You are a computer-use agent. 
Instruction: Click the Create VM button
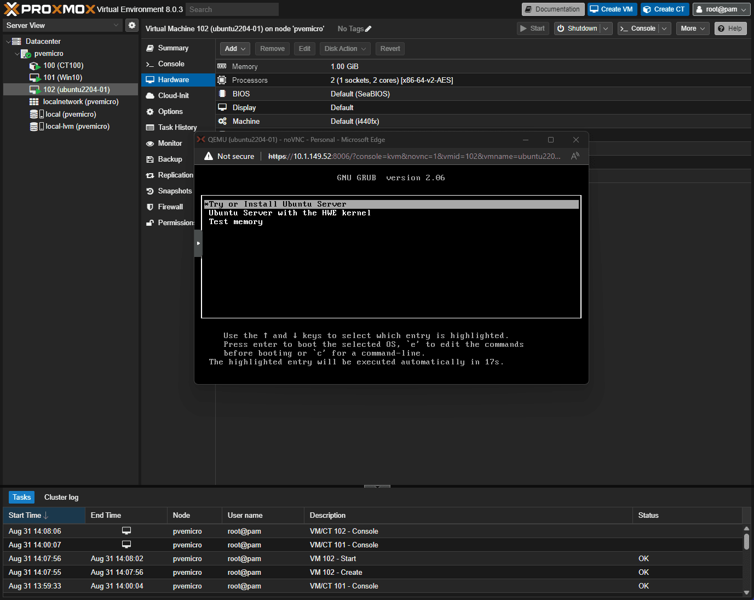click(612, 9)
